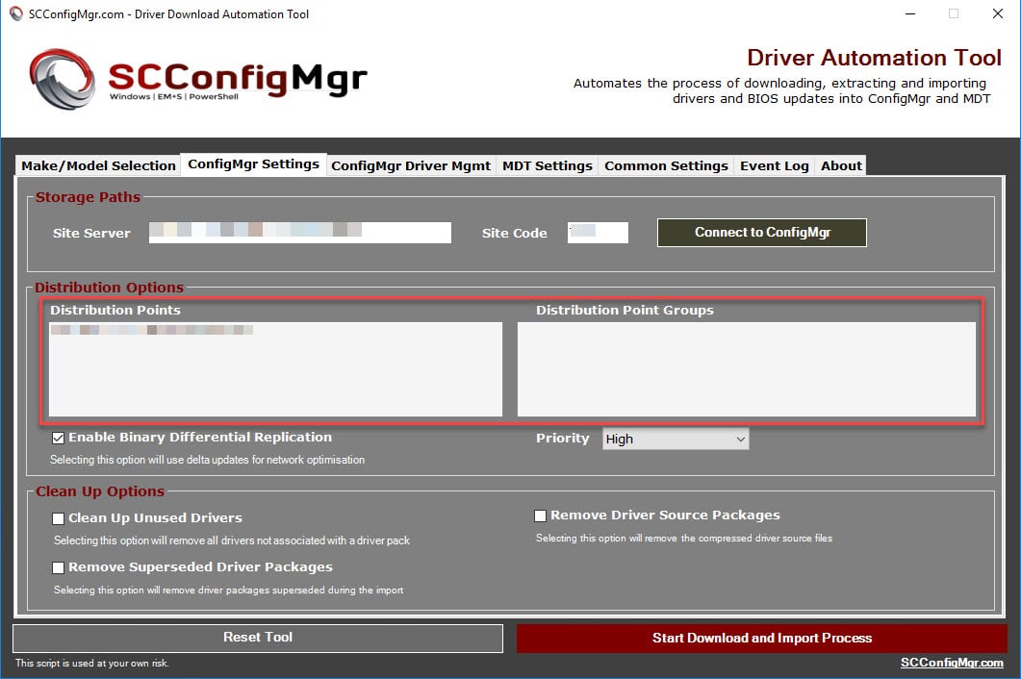This screenshot has width=1021, height=679.
Task: View the Event Log tab
Action: coord(775,165)
